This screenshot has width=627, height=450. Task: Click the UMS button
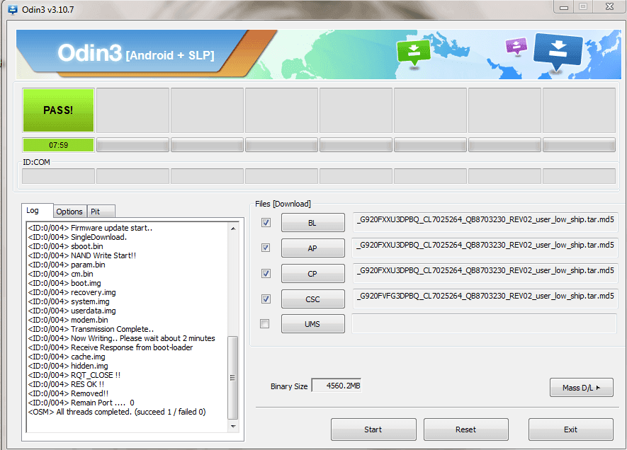(x=312, y=324)
